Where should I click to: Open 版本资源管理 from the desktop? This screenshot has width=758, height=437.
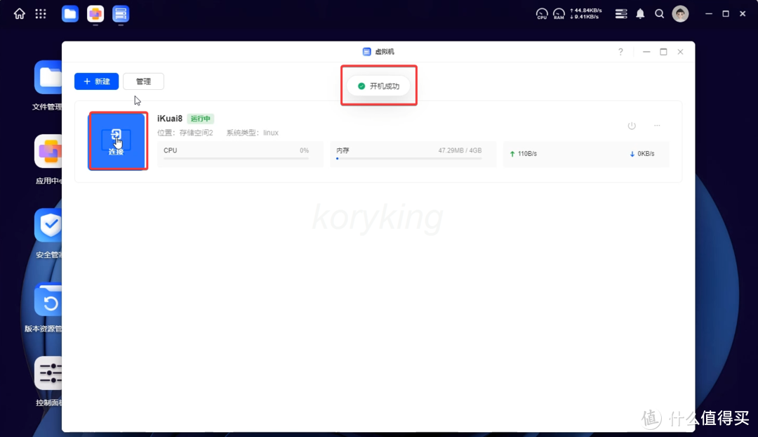click(48, 299)
